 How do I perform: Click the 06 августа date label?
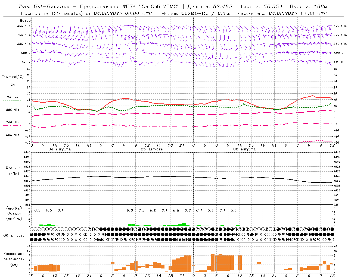click(x=244, y=149)
